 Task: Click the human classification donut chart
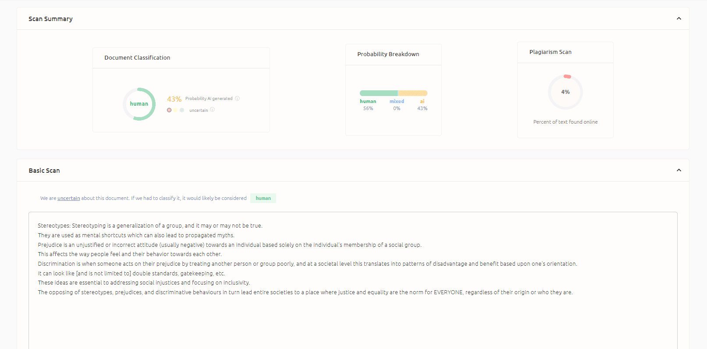point(139,104)
